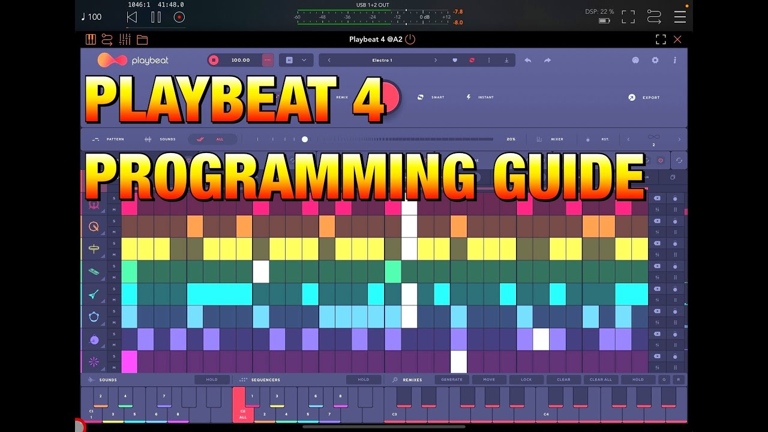Open the keyboard view icon
The width and height of the screenshot is (768, 432).
91,40
